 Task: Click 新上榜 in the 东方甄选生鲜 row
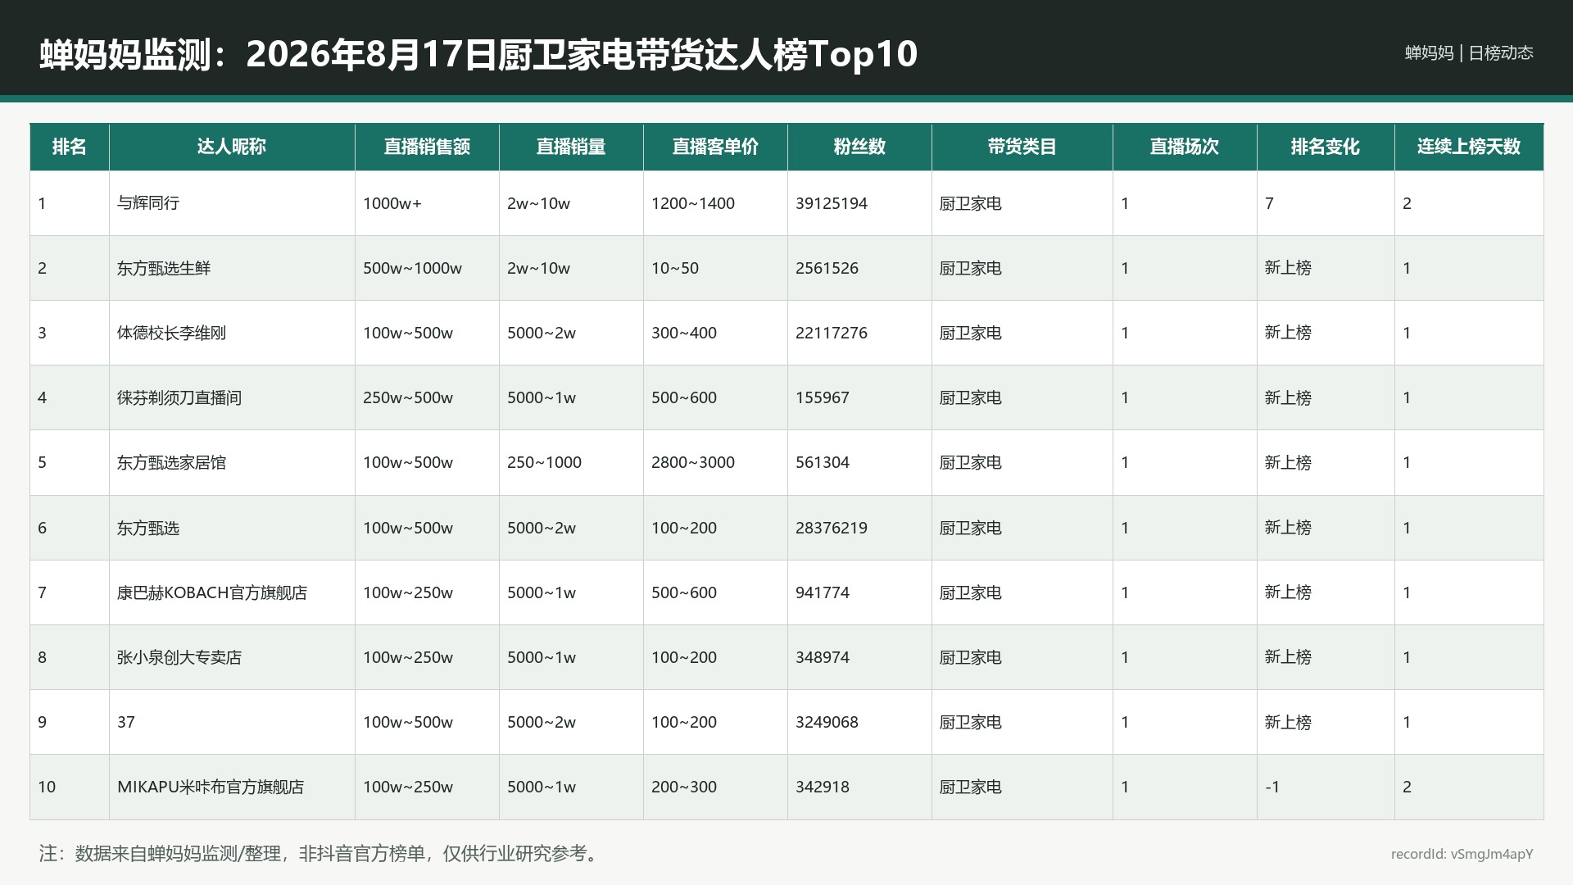click(x=1288, y=268)
